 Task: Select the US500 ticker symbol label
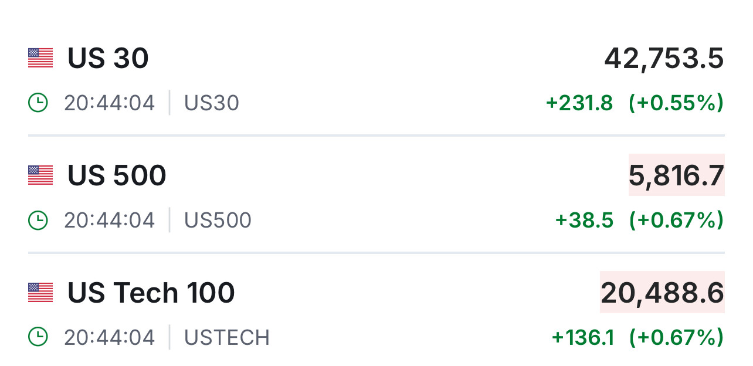[218, 221]
